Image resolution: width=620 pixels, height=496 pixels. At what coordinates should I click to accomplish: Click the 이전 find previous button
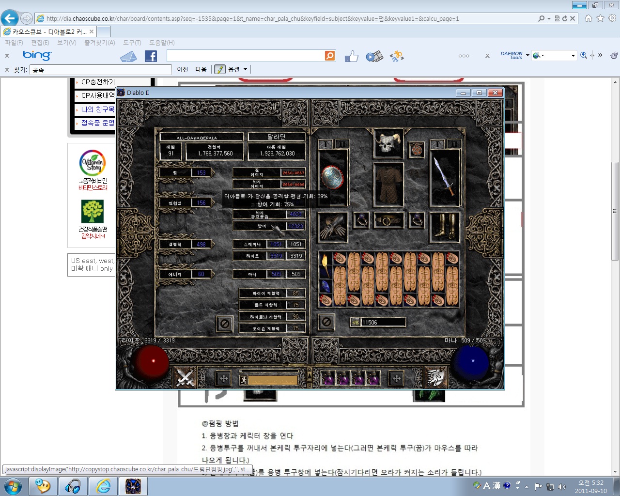[x=183, y=69]
